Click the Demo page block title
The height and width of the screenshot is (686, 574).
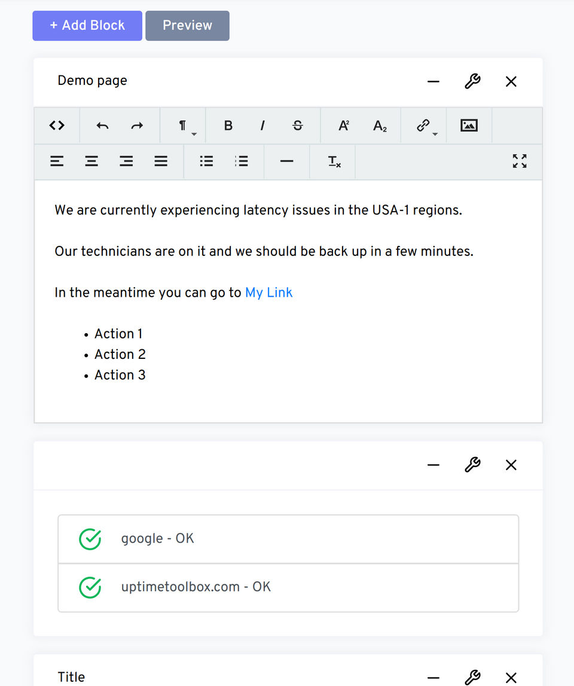coord(92,81)
